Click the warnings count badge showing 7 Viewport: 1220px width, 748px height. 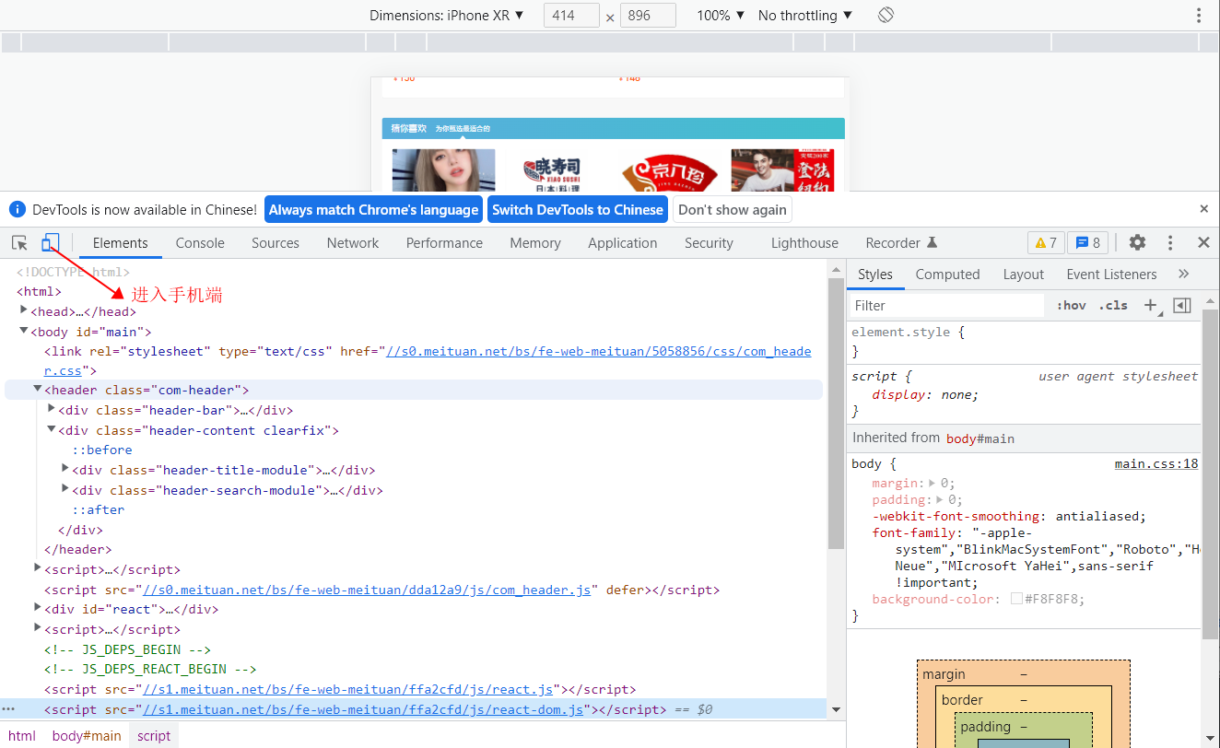coord(1047,242)
